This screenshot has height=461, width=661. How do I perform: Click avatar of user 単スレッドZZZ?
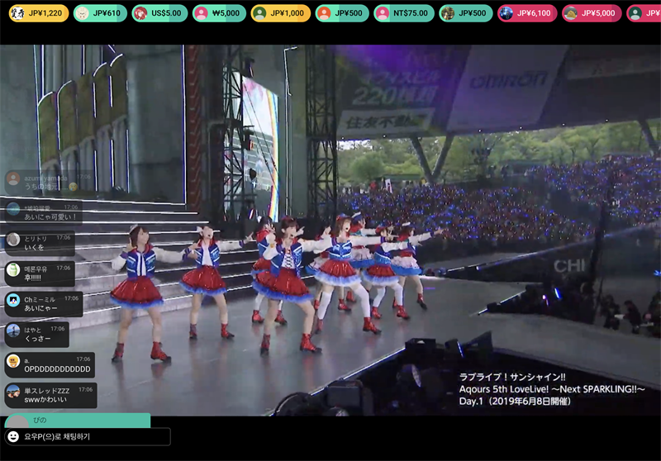(13, 392)
